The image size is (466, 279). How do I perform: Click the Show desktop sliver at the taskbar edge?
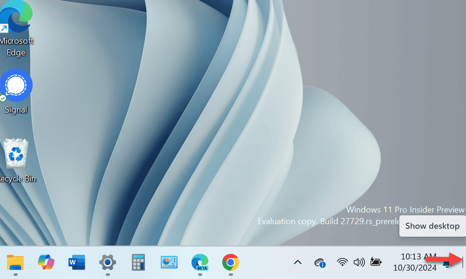click(x=462, y=262)
